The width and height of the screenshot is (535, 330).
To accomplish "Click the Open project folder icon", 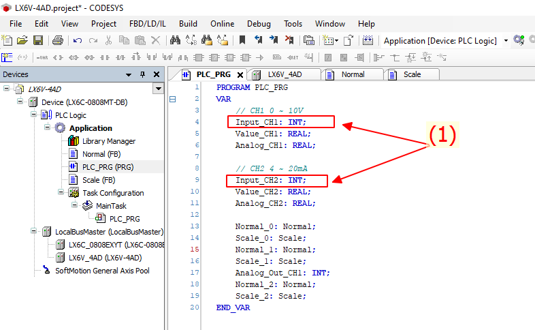I will 22,40.
